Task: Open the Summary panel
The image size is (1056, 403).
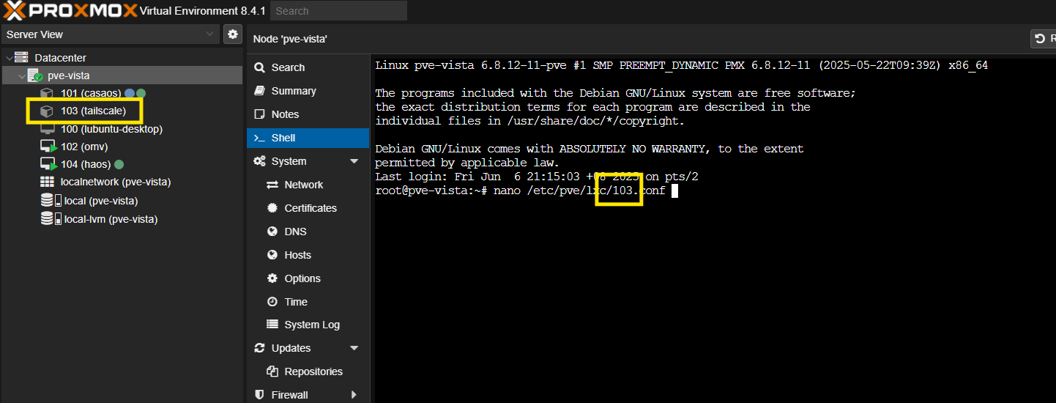Action: coord(308,91)
